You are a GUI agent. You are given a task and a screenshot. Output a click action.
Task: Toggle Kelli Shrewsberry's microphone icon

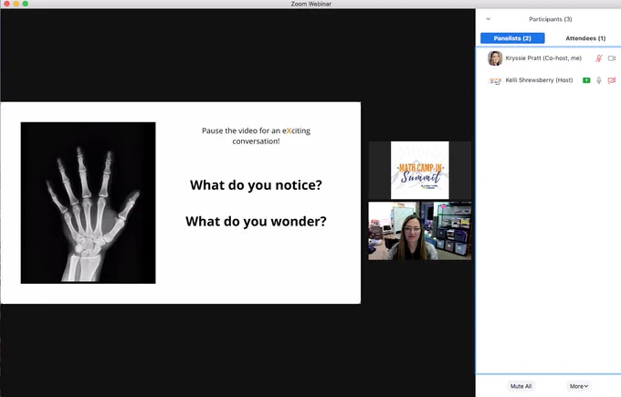coord(599,80)
